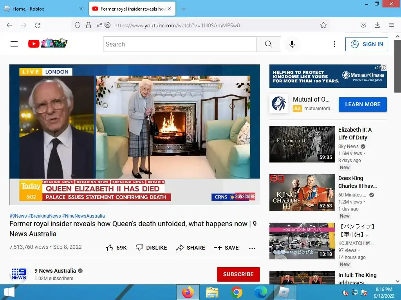Click the autoplay blocked icon

[107, 25]
